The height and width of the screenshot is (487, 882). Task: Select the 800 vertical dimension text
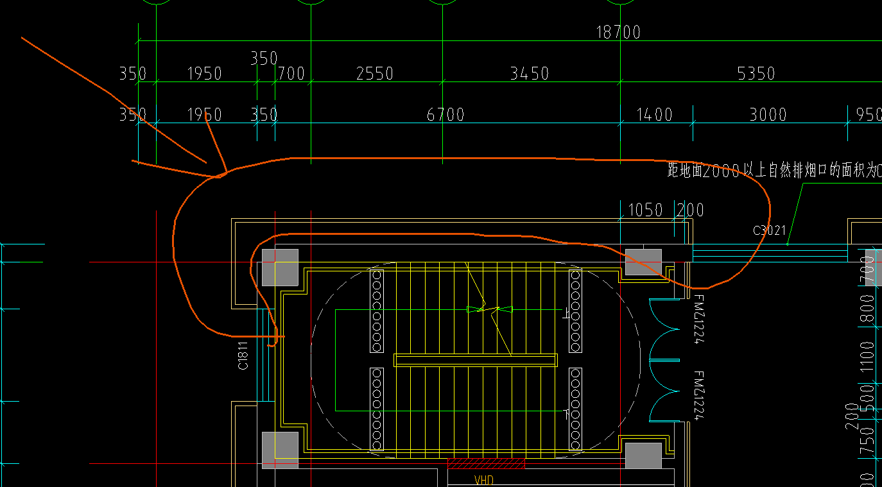[x=867, y=309]
